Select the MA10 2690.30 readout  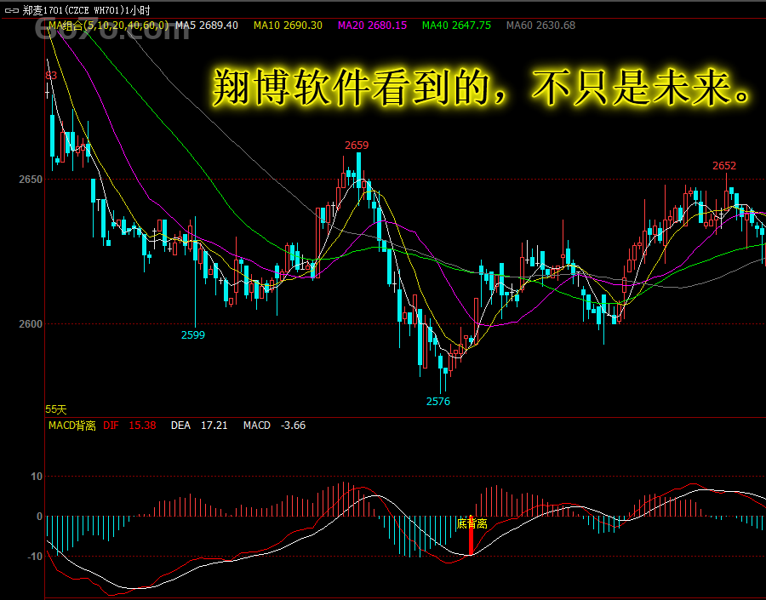tap(288, 26)
